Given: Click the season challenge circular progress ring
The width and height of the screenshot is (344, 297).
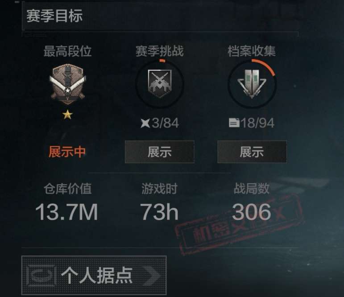Looking at the screenshot, I should [x=159, y=83].
